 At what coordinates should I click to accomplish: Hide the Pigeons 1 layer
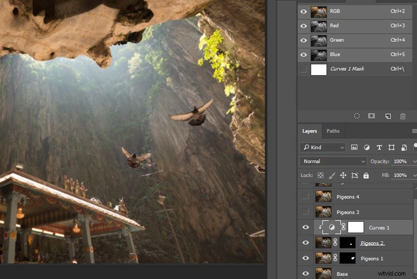306,258
